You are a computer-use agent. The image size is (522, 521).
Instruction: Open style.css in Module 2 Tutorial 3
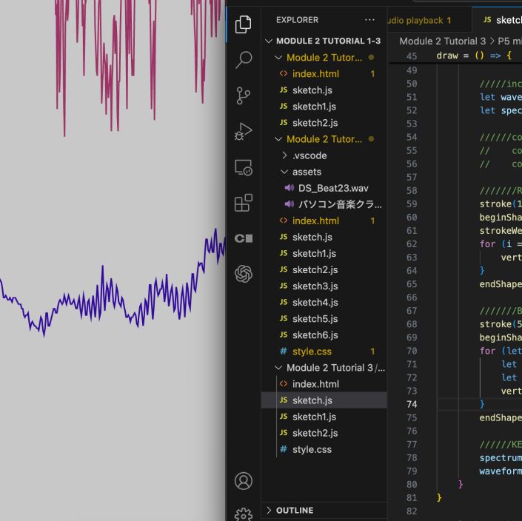[324, 449]
